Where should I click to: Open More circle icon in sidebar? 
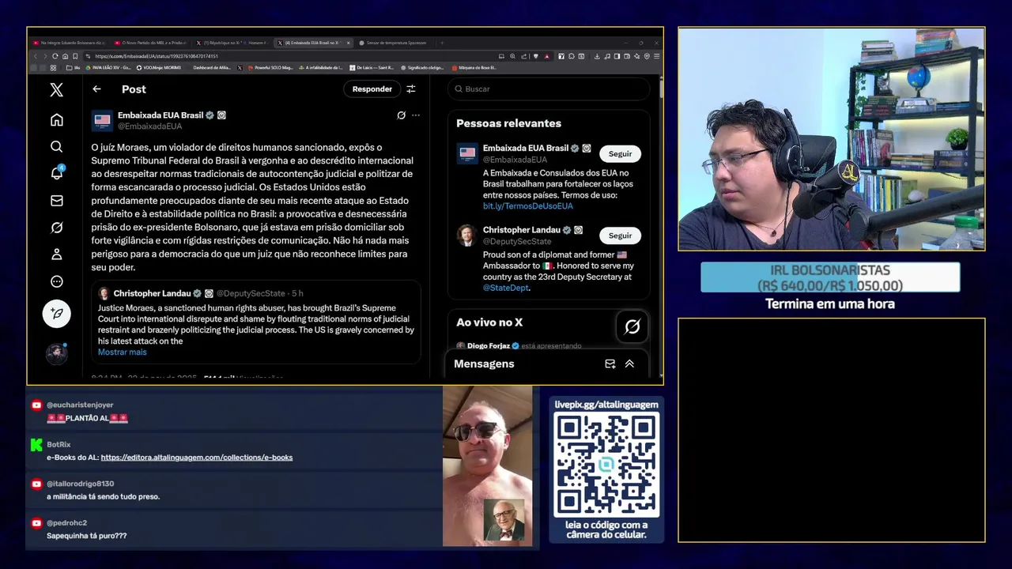56,281
